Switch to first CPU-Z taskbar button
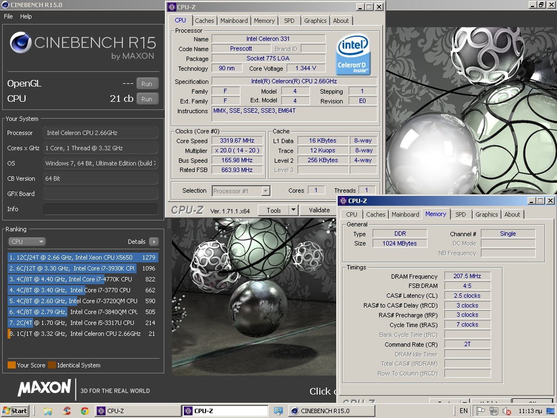This screenshot has width=557, height=418. 138,411
